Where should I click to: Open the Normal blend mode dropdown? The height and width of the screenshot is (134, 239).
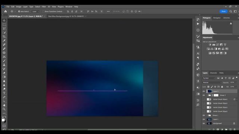(212, 83)
